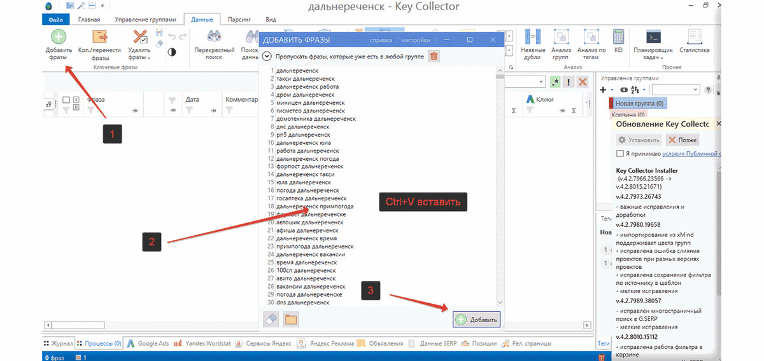Click the green Добавить button in the dialog
Viewport: 764px width, 361px height.
click(x=477, y=320)
